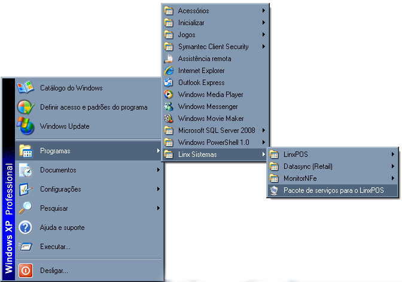Launch Outlook Express from the menu
This screenshot has height=282, width=402.
click(215, 83)
